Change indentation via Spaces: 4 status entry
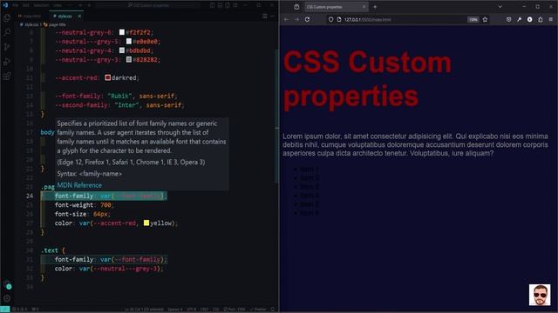The height and width of the screenshot is (313, 558). tap(174, 310)
